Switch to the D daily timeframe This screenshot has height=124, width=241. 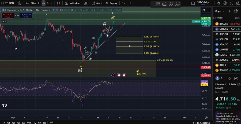click(48, 3)
